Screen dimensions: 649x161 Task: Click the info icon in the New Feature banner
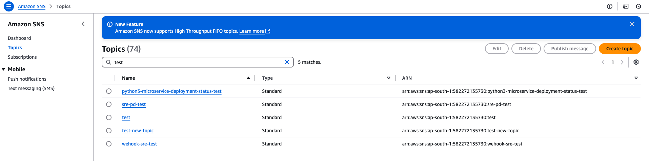tap(110, 24)
